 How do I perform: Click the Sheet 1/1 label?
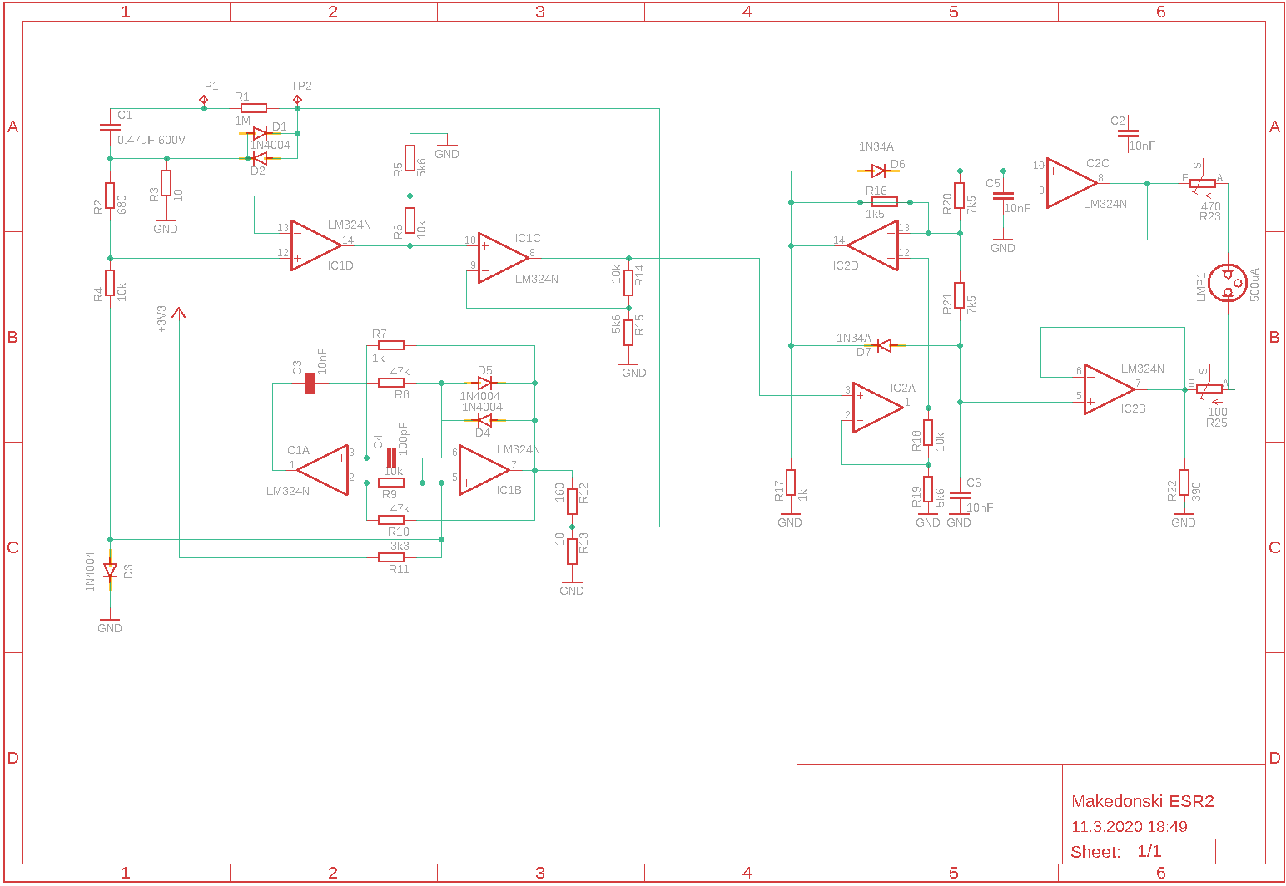pyautogui.click(x=1115, y=852)
